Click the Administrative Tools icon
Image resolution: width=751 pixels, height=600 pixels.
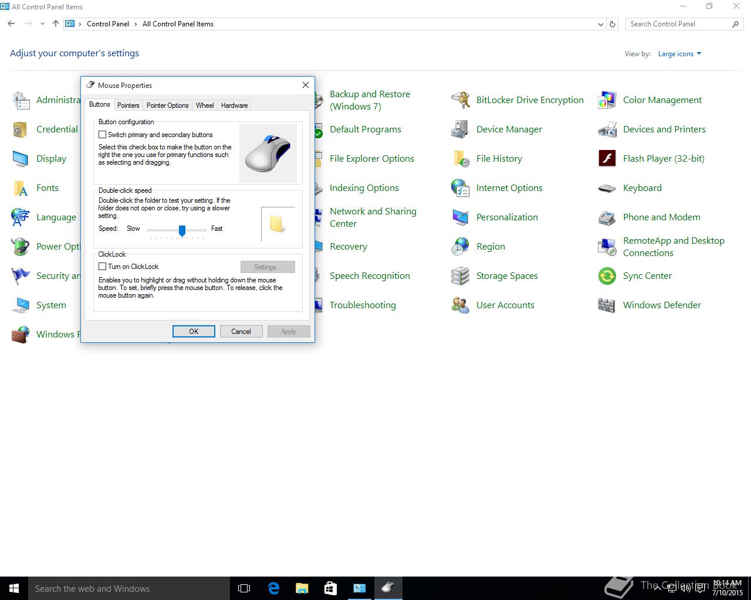(x=21, y=100)
